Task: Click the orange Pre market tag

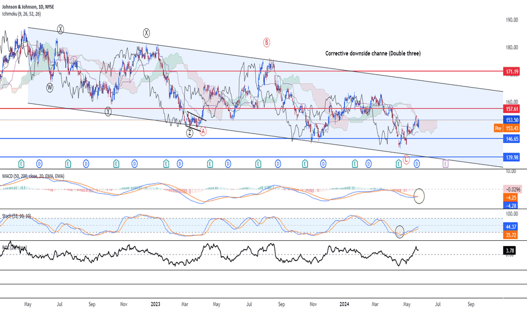Action: click(498, 128)
